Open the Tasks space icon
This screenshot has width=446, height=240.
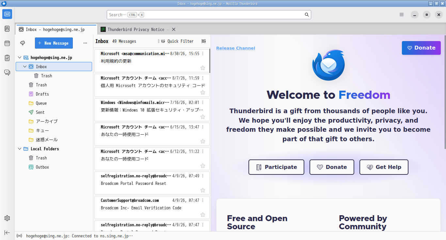click(7, 58)
